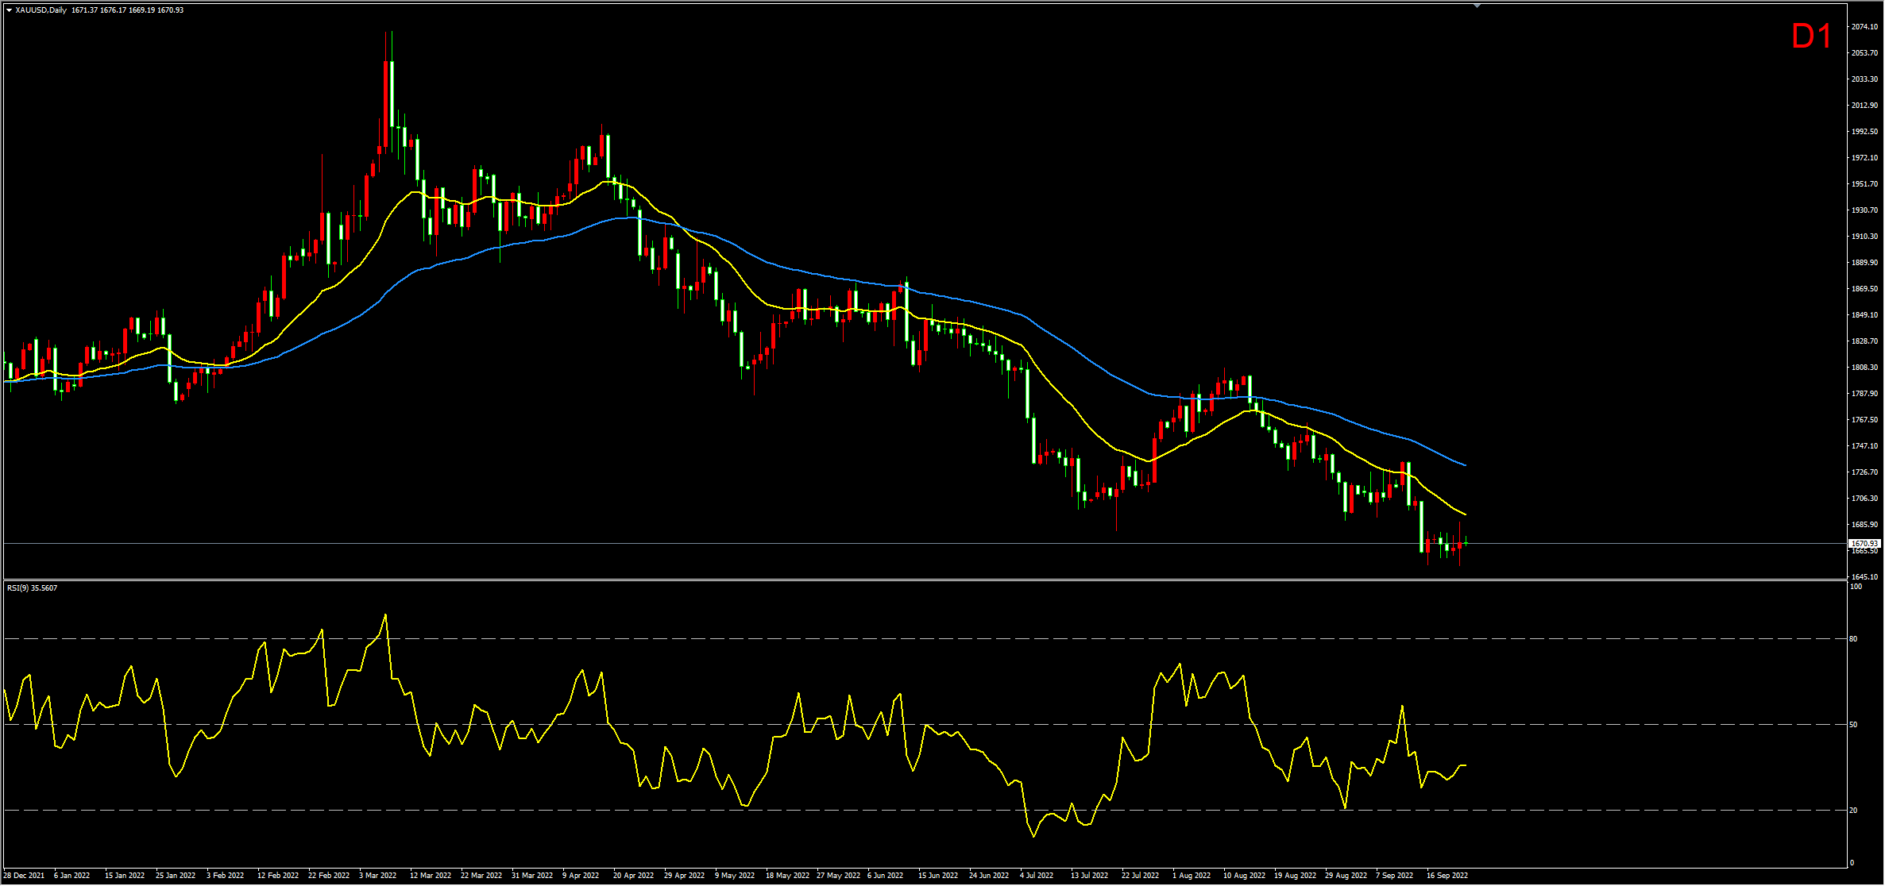
Task: Select the 16 Sep 2022 date label
Action: click(1447, 876)
